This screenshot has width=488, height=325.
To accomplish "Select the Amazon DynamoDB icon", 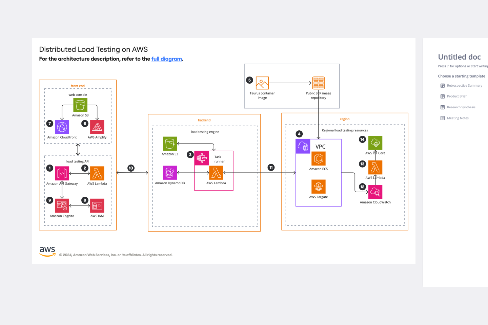I will click(170, 172).
